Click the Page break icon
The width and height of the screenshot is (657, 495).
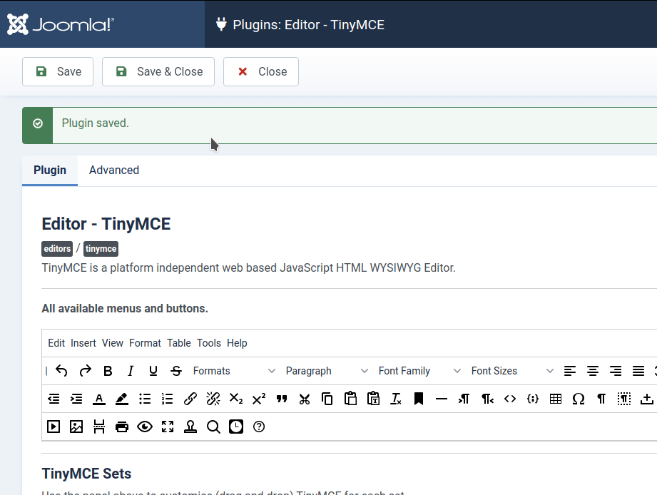click(99, 427)
